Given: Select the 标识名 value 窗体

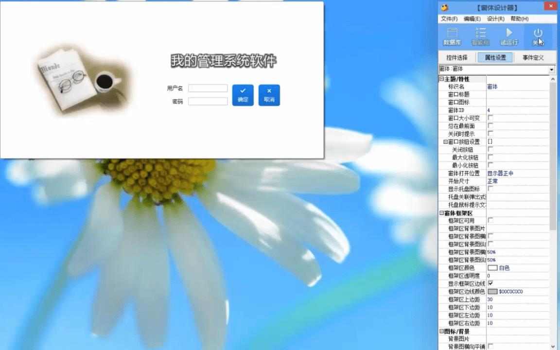Looking at the screenshot, I should click(x=492, y=87).
